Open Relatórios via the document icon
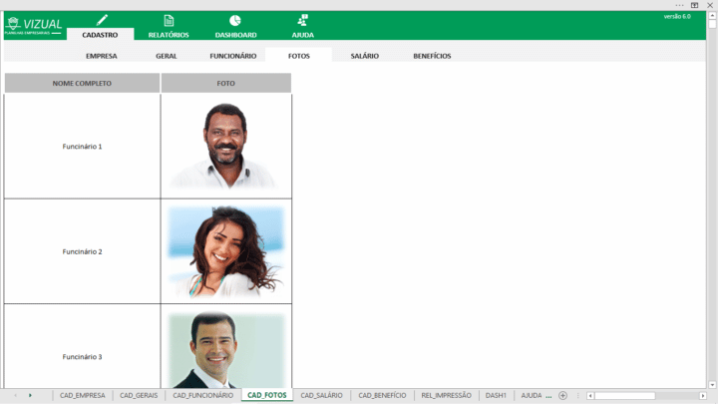Image resolution: width=718 pixels, height=404 pixels. 169,20
